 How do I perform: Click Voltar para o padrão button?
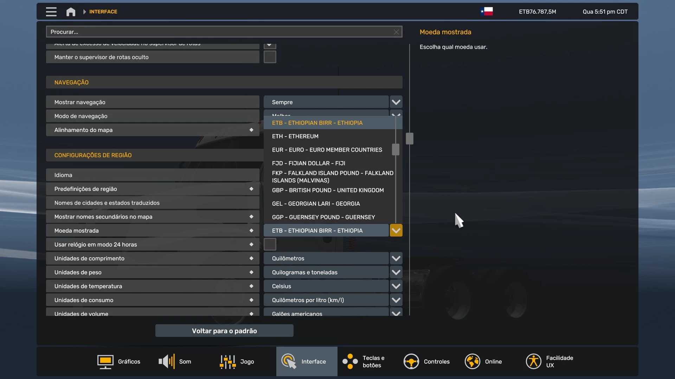point(224,331)
